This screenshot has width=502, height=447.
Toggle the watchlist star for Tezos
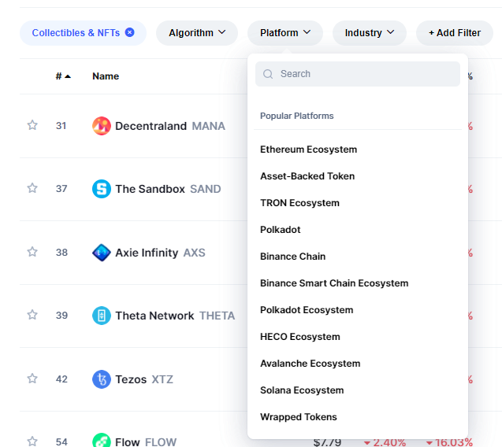tap(32, 379)
